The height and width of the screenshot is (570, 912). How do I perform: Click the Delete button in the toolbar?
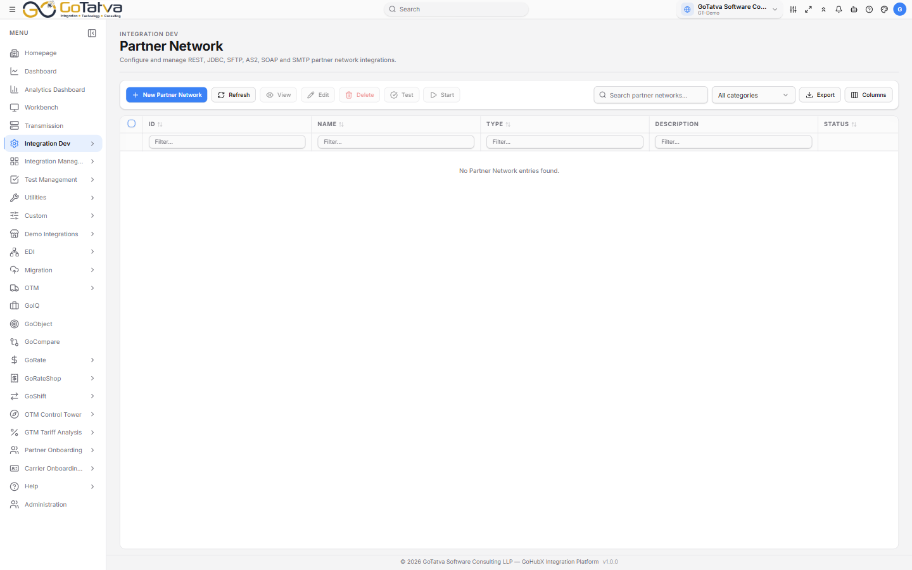pyautogui.click(x=360, y=95)
